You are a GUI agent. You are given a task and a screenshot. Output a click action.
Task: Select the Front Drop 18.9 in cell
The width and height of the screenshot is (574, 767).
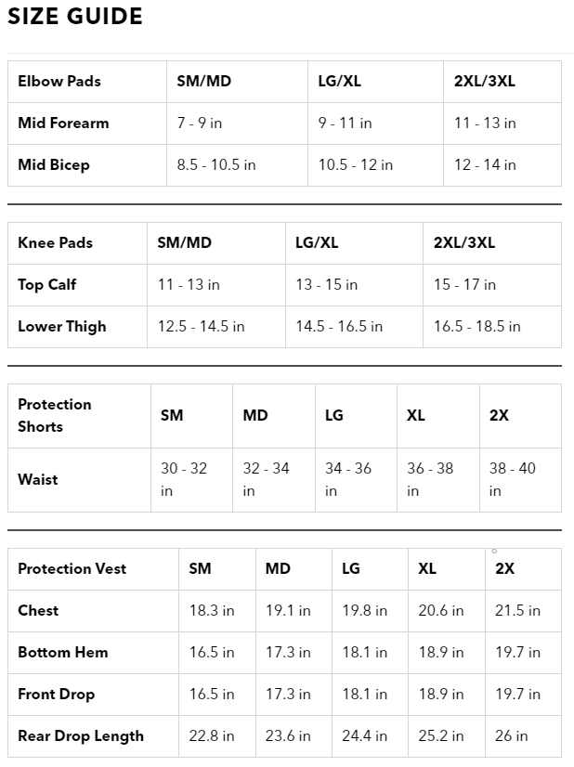click(446, 695)
